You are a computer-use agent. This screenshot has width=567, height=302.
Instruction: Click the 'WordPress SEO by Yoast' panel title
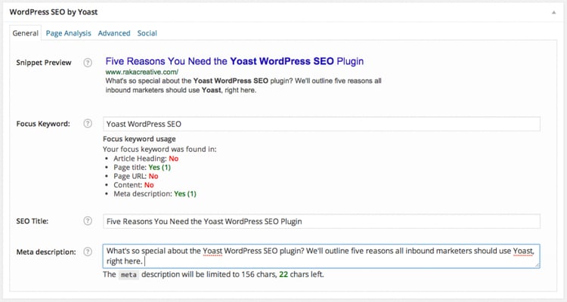pos(54,12)
